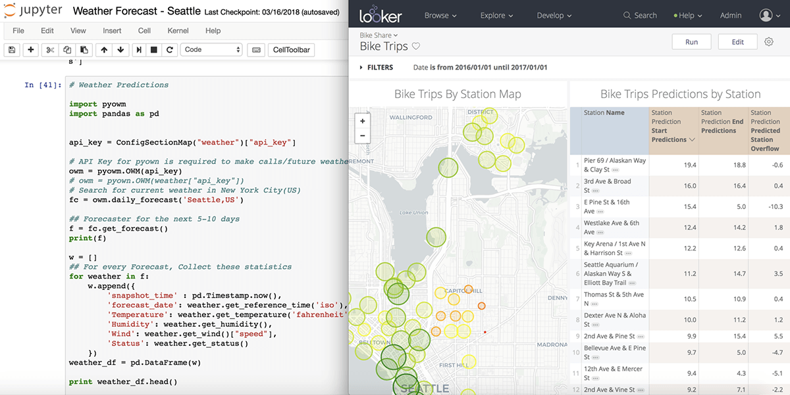Click the Edit button on the dashboard

[738, 41]
